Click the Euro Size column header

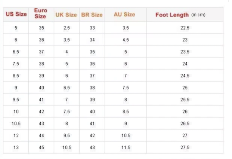tap(40, 13)
